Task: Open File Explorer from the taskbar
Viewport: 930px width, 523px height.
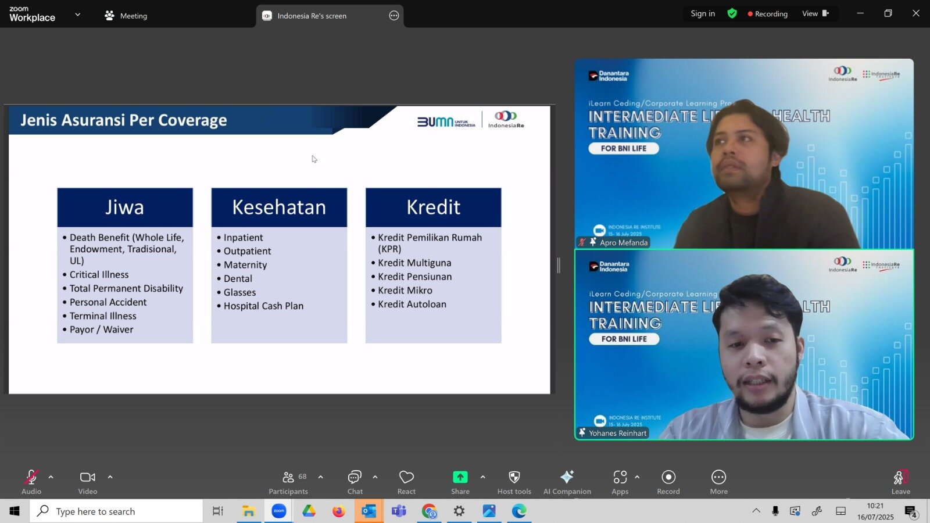Action: coord(249,511)
